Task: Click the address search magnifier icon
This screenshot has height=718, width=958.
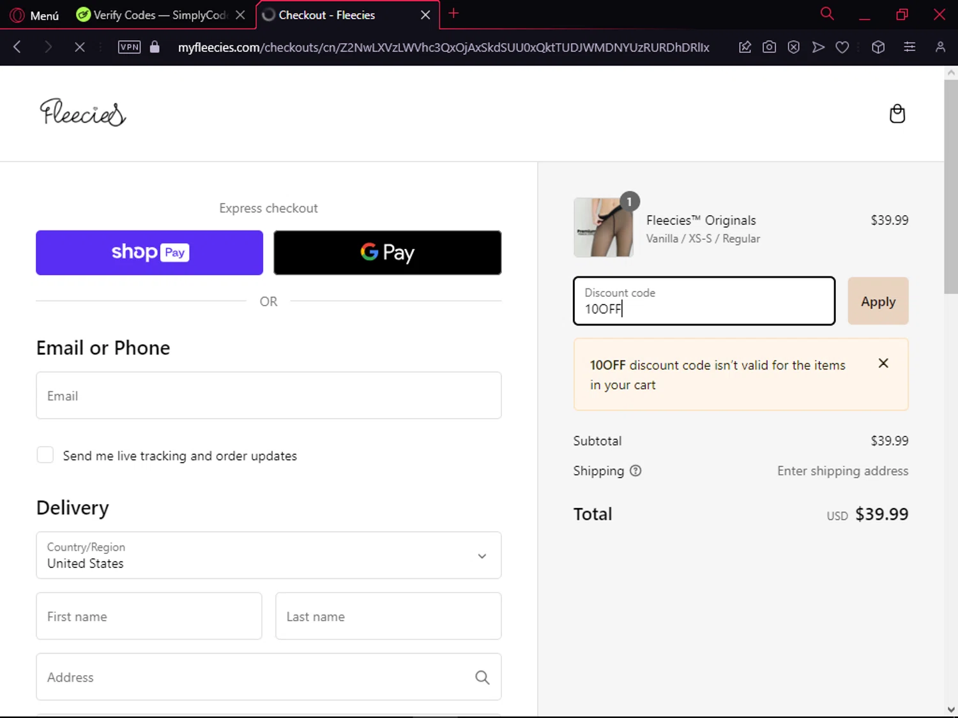Action: (x=482, y=677)
